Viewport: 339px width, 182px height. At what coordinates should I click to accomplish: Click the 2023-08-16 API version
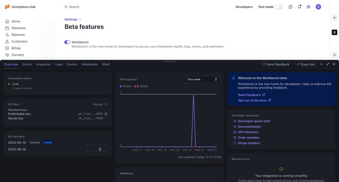point(17,149)
